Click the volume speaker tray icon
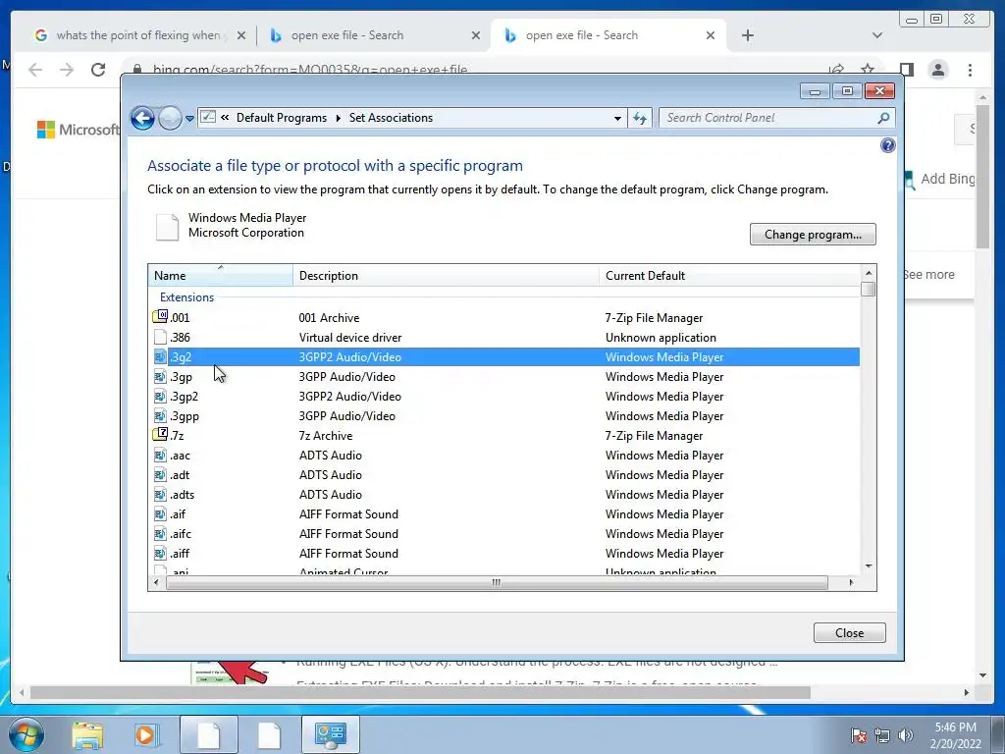Screen dimensions: 1005x754 tap(906, 735)
